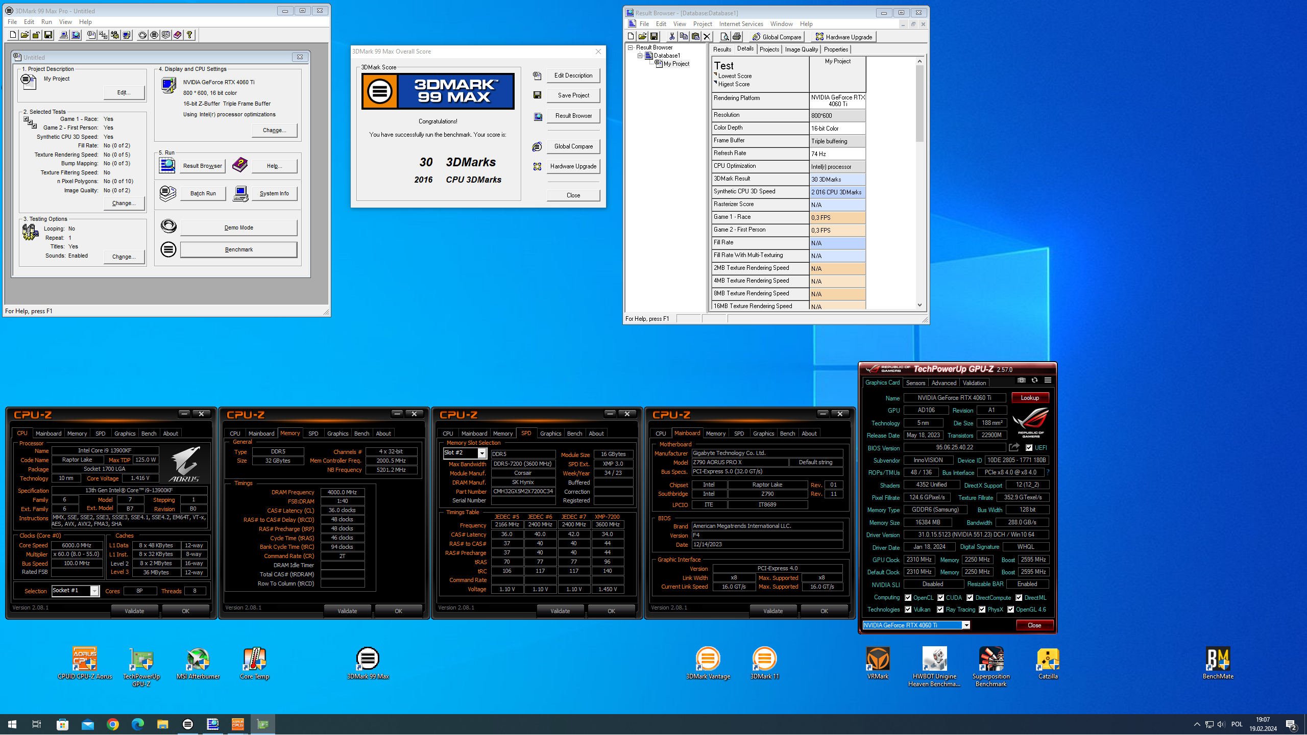Open Internet Services menu in Result Browser

coord(741,24)
